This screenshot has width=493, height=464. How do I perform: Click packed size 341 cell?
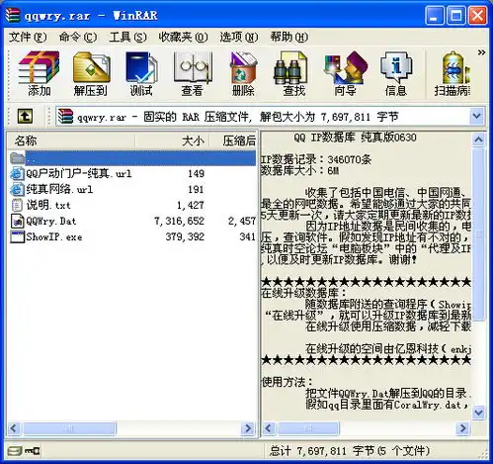pos(247,236)
